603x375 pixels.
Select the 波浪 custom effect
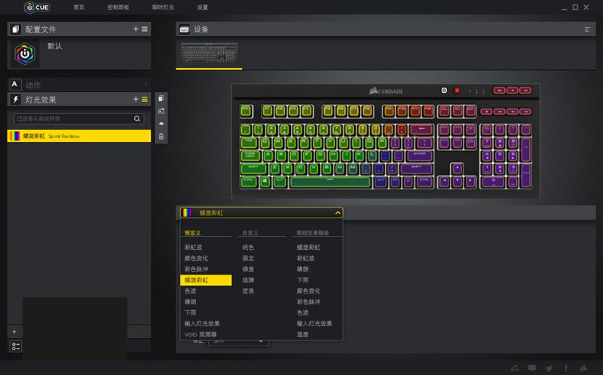tap(248, 291)
